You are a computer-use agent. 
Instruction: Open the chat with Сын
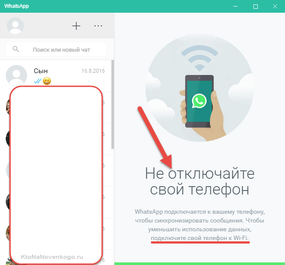click(56, 76)
